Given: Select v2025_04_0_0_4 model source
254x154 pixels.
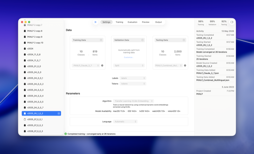Looking at the screenshot, I should tap(41, 96).
